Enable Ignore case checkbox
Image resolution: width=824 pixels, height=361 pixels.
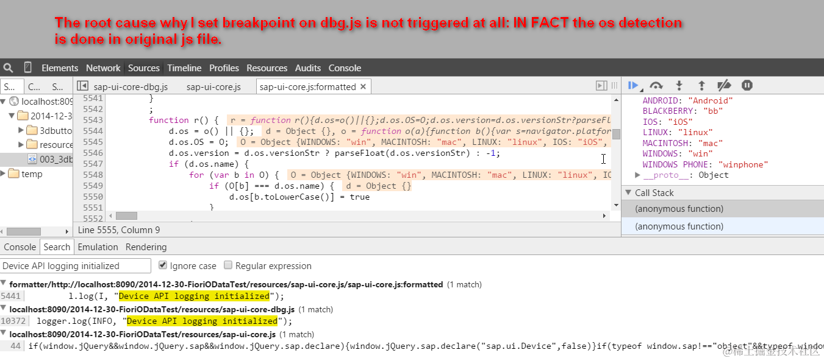click(163, 265)
